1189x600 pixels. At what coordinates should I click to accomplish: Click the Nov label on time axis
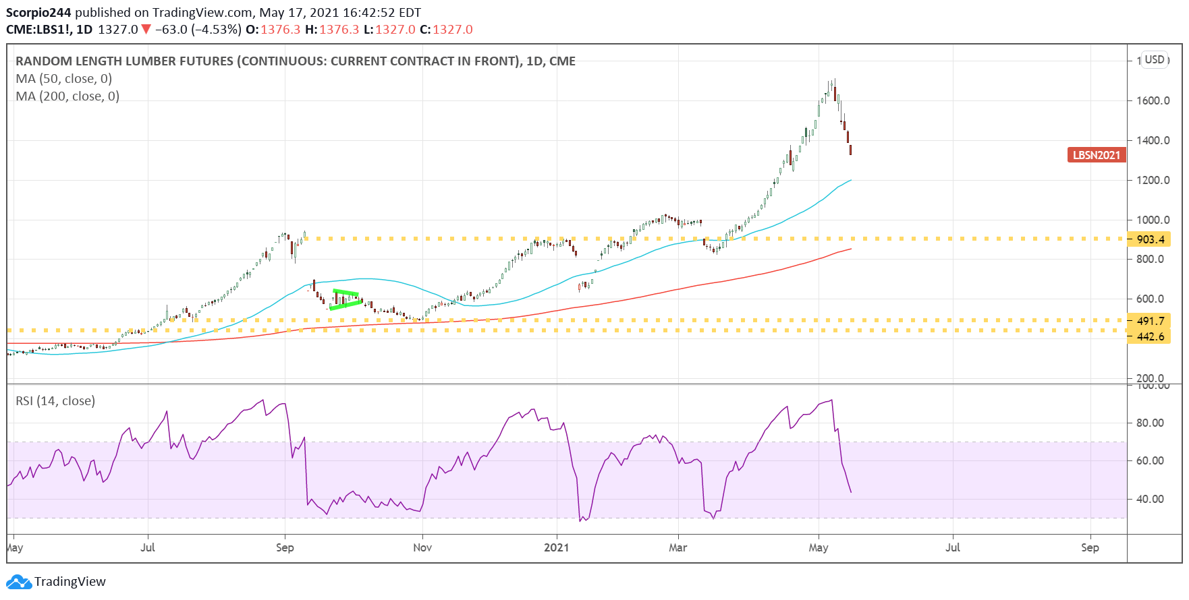coord(422,547)
